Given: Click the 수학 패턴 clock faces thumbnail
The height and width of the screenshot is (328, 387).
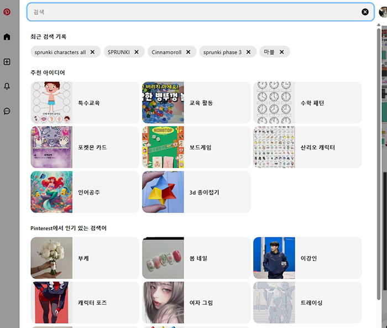Looking at the screenshot, I should [x=274, y=102].
